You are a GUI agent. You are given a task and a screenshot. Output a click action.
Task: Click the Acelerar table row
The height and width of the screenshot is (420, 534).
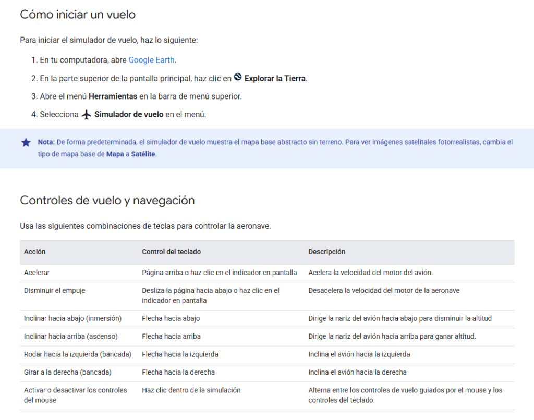(267, 273)
